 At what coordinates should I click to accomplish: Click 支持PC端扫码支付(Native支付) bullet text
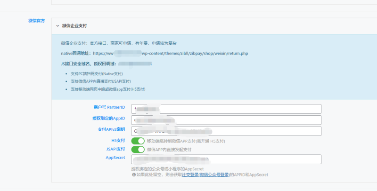coord(97,74)
